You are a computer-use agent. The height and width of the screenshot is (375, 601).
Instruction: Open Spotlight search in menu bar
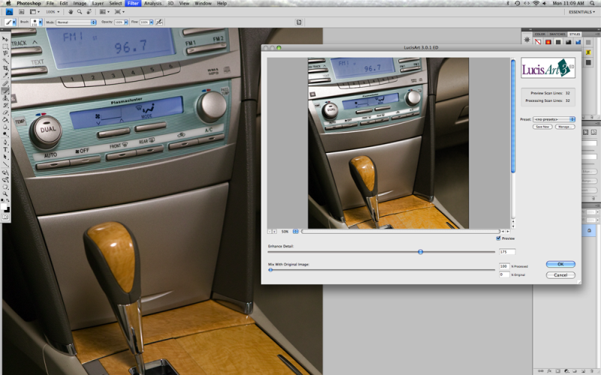tap(592, 3)
